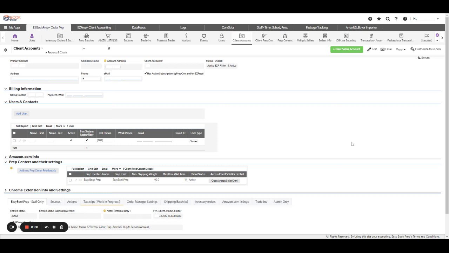The height and width of the screenshot is (253, 449).
Task: Expand the Amazon.com Info section
Action: click(x=6, y=157)
